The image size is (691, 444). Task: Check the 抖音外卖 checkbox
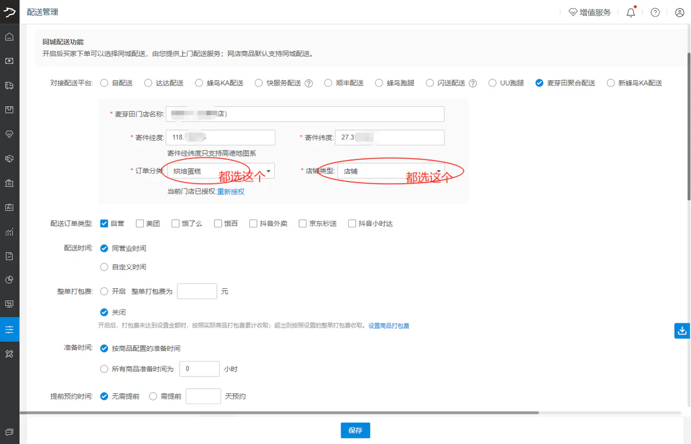point(253,223)
